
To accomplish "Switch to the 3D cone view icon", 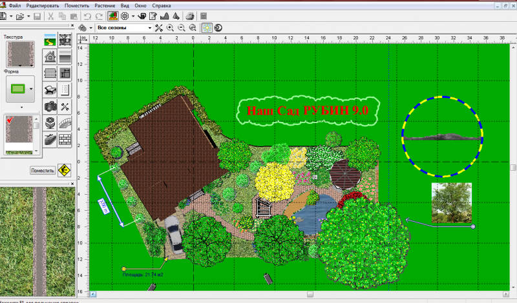I will [176, 15].
